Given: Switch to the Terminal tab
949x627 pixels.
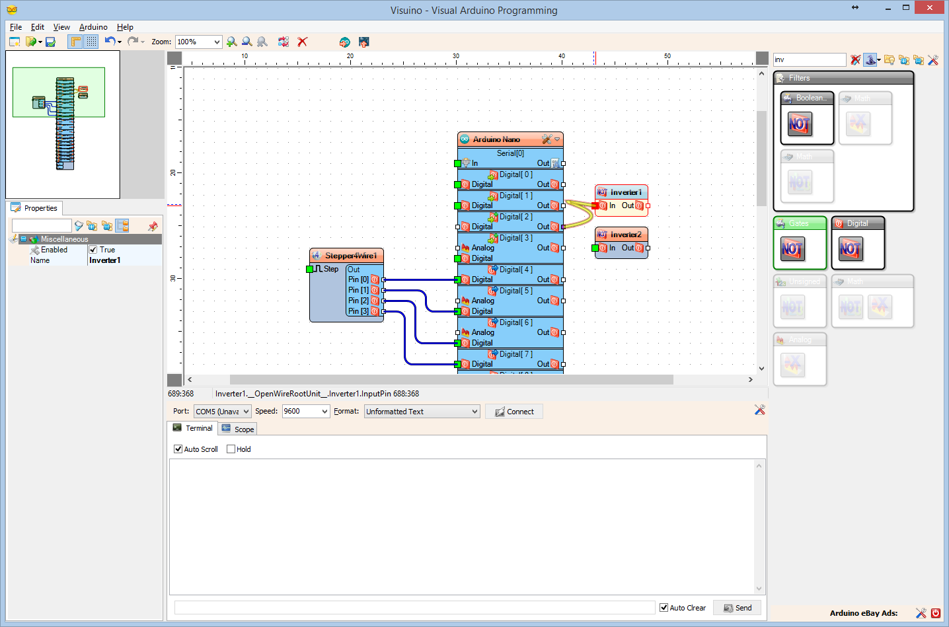Looking at the screenshot, I should tap(193, 428).
